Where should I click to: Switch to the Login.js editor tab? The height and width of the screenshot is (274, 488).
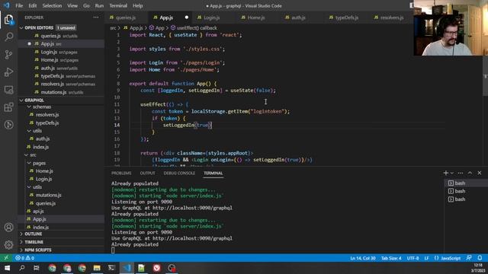tap(212, 18)
